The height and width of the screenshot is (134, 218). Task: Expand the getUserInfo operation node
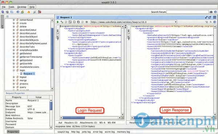click(x=14, y=64)
